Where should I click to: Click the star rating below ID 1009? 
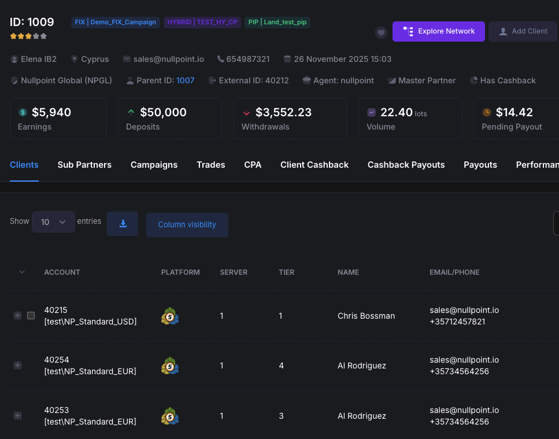[x=28, y=36]
